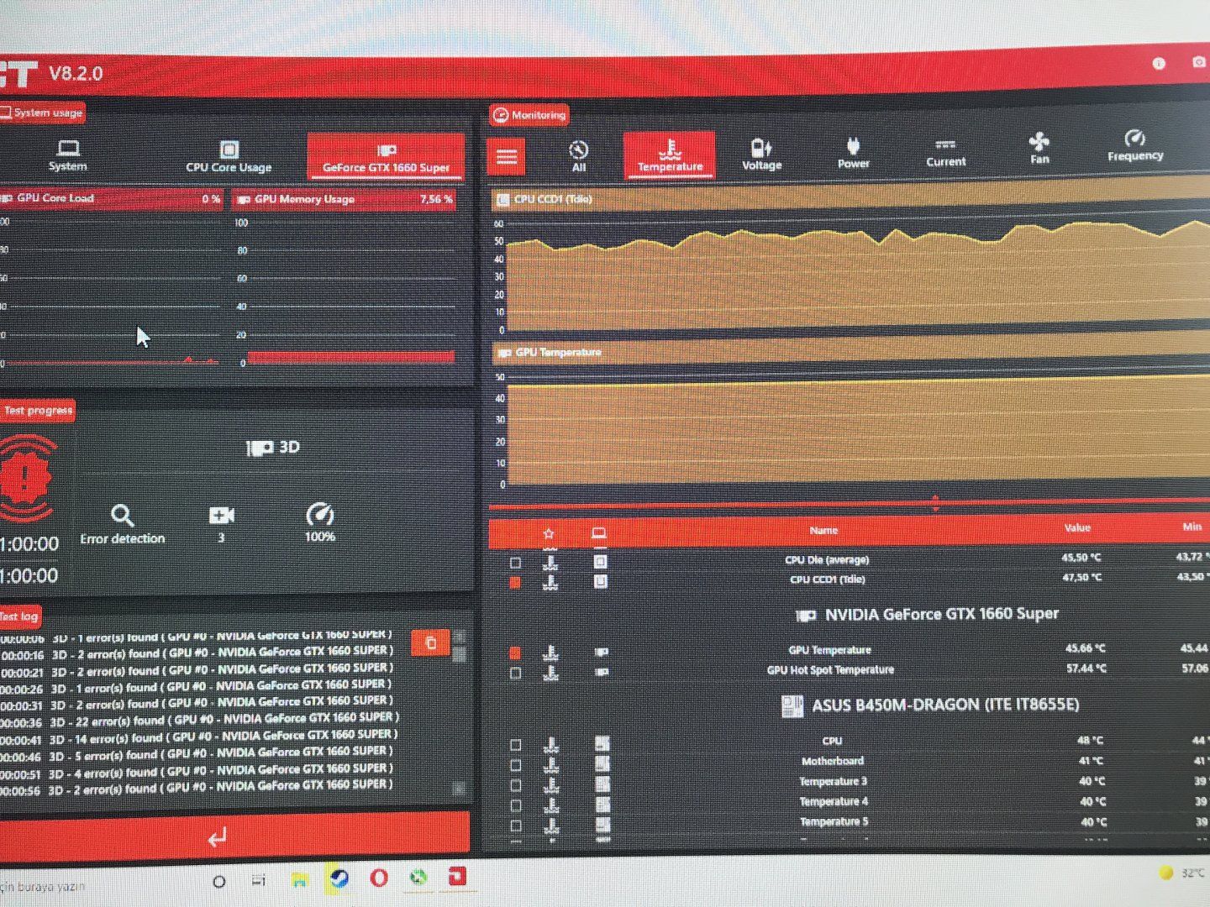Click the board icon in Temperature 4 row
Image resolution: width=1210 pixels, height=907 pixels.
point(602,805)
